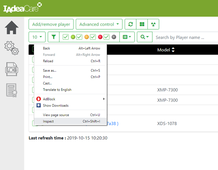
Task: Click the green status circle
Action: [73, 37]
